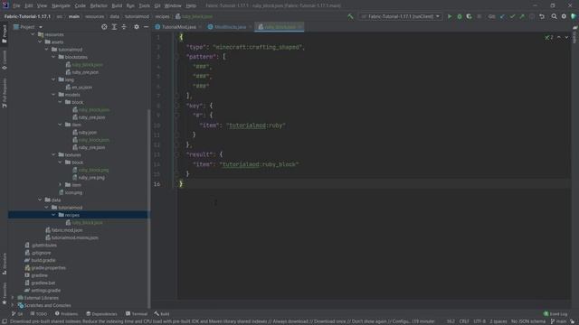The image size is (579, 325).
Task: Click the Stop square icon
Action: [479, 16]
